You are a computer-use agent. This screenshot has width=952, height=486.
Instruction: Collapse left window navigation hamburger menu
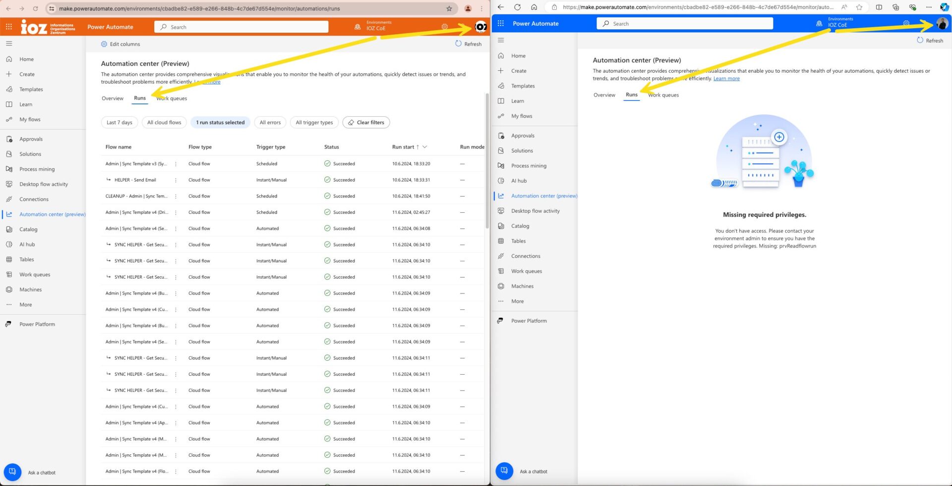pyautogui.click(x=9, y=44)
